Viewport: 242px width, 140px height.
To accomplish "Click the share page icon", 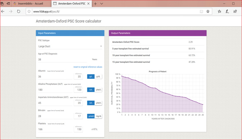I will (235, 11).
